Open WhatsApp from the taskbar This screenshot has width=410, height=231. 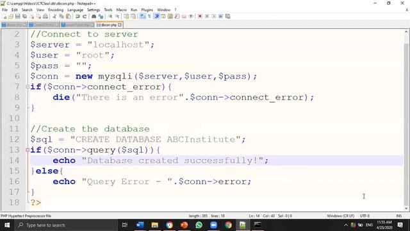[199, 225]
